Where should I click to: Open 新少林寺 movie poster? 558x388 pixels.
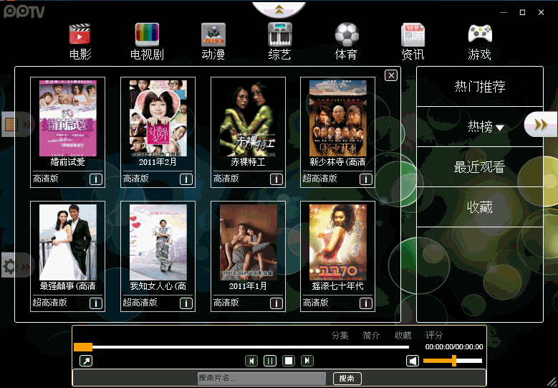pyautogui.click(x=337, y=118)
